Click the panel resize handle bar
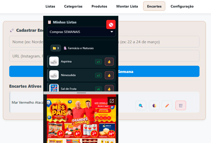The image size is (211, 143). point(81,93)
